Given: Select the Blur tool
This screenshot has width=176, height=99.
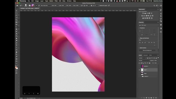Looking at the screenshot, I should (x=16, y=38).
